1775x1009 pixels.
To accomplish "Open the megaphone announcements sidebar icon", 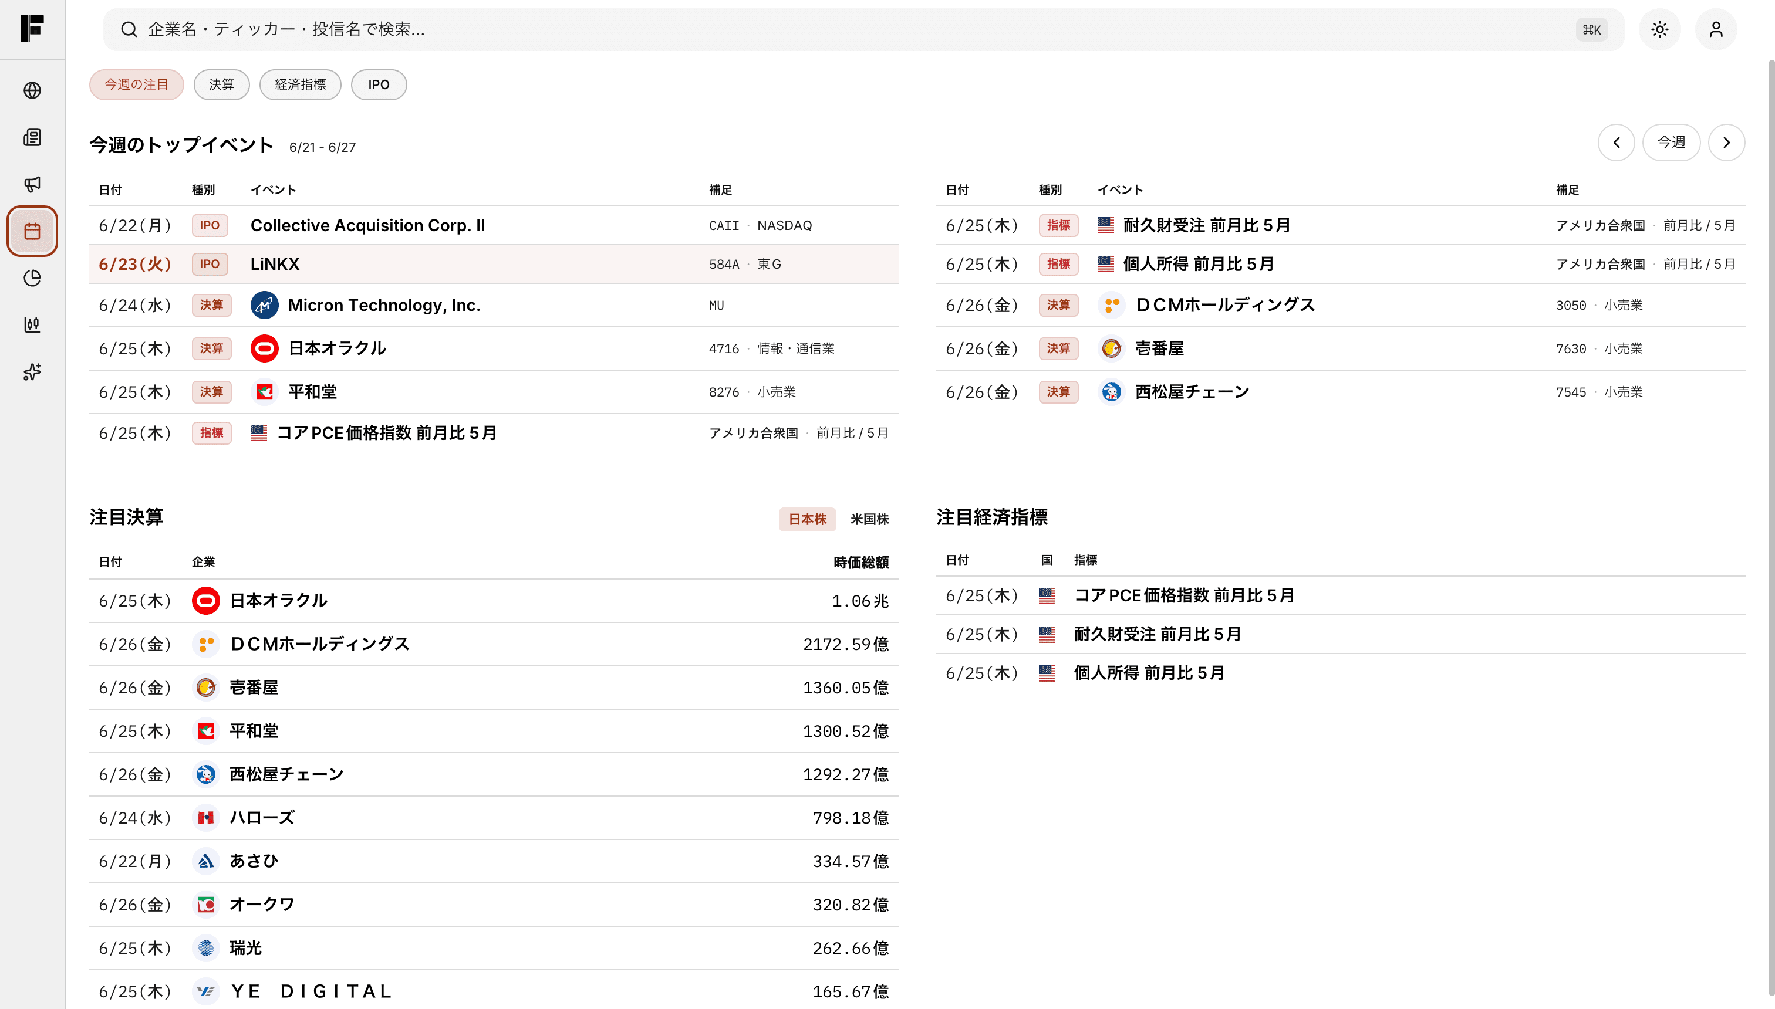I will [32, 184].
